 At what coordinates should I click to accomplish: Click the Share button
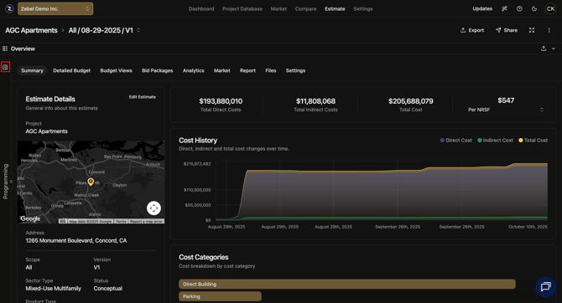pos(507,30)
